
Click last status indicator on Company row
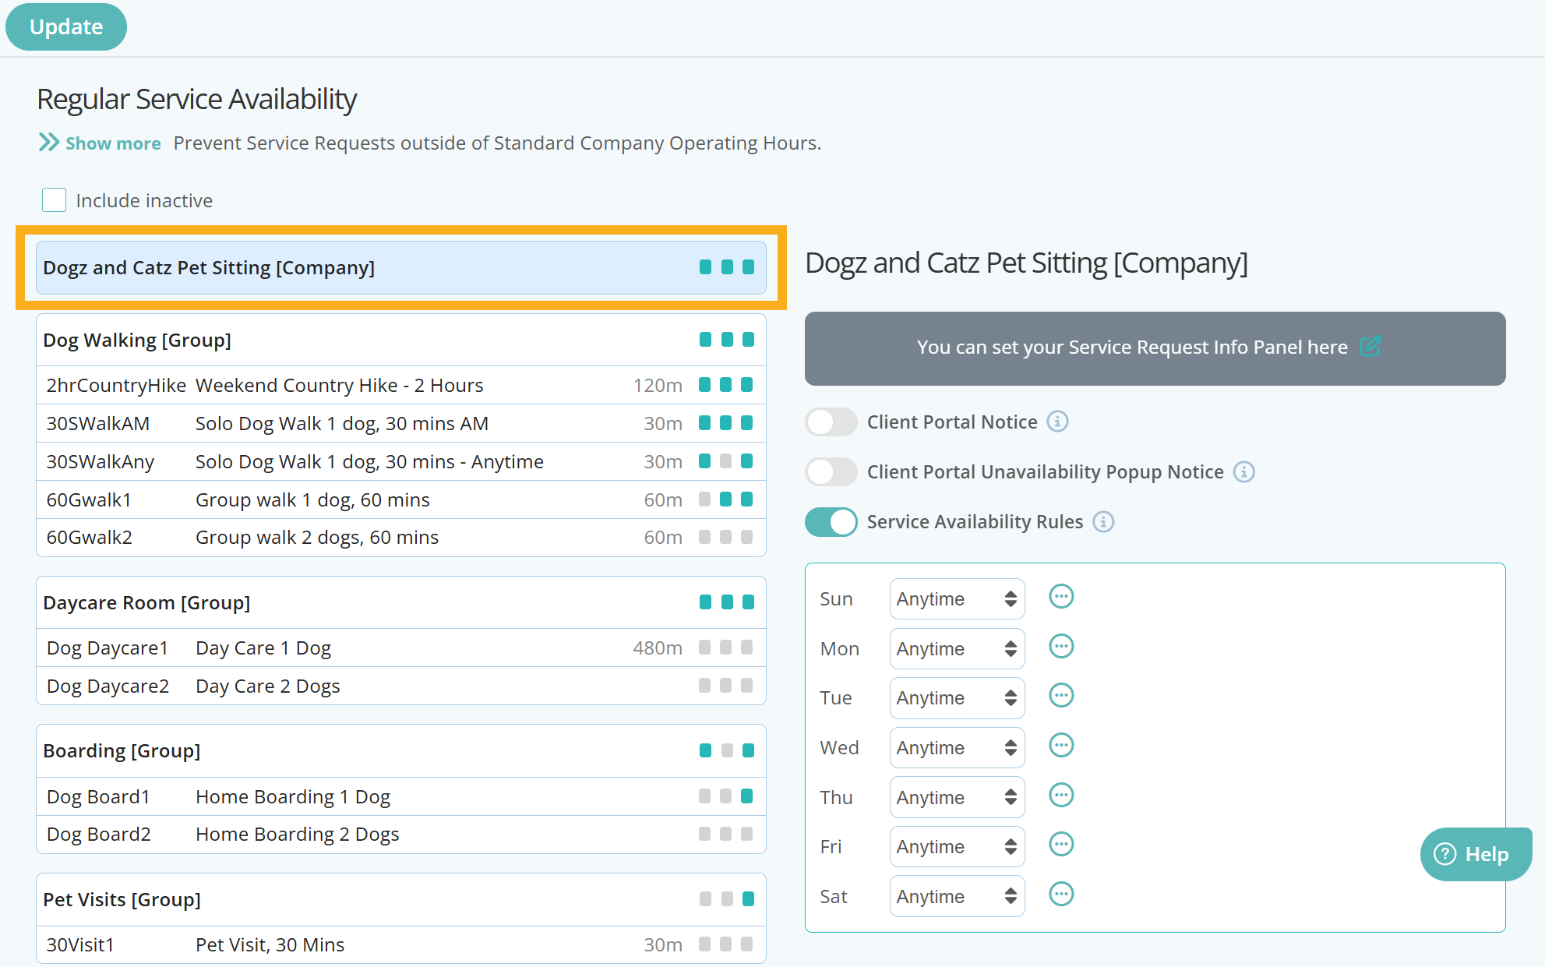pos(748,267)
